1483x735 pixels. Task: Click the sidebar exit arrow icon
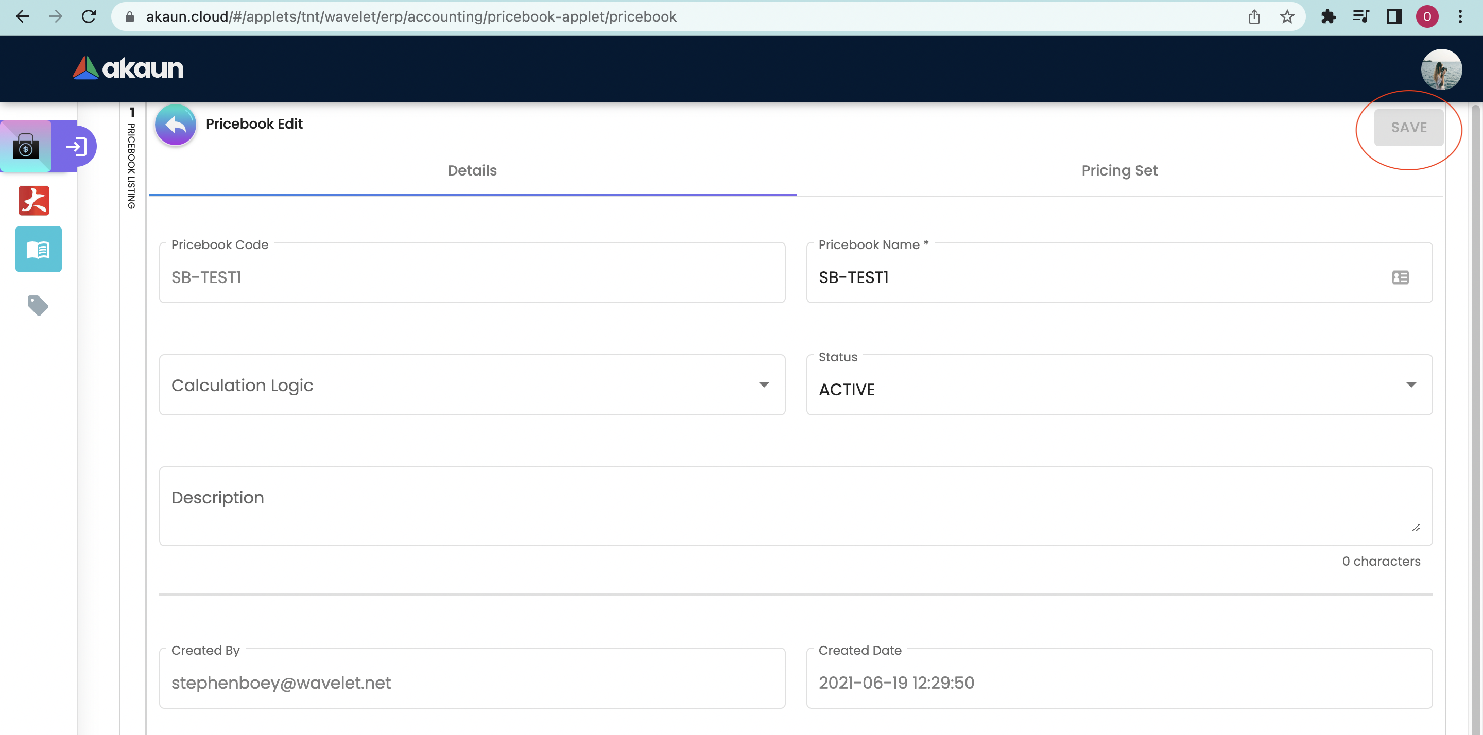coord(76,146)
